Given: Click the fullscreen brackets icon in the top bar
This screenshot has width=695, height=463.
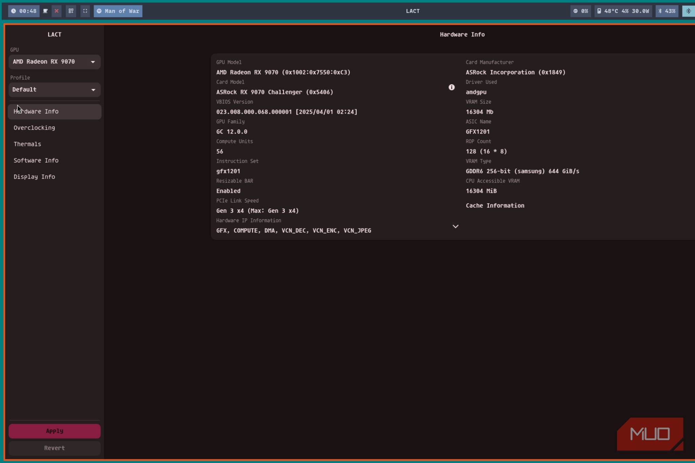Looking at the screenshot, I should coord(85,11).
